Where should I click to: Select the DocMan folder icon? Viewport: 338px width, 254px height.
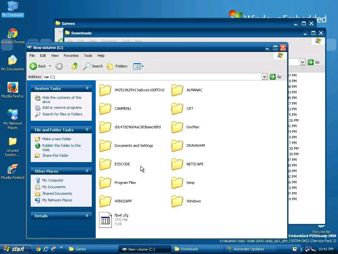point(177,127)
